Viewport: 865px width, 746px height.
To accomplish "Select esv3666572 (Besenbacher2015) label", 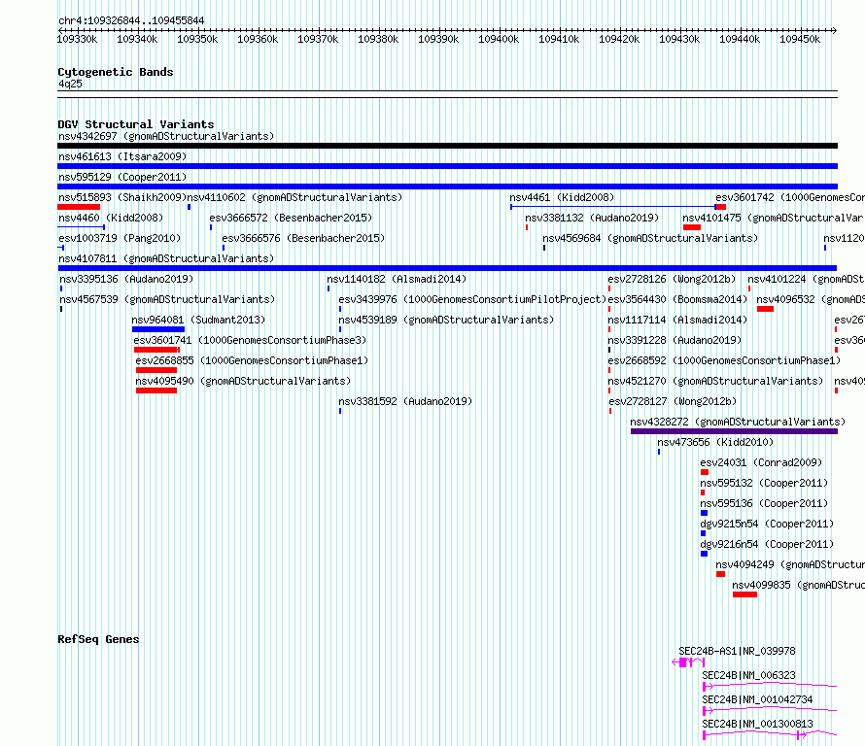I will coord(291,218).
